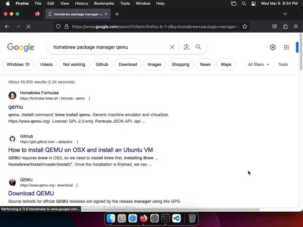Open the Firefox File menu
Screen dimensions: 303x227
38,4
